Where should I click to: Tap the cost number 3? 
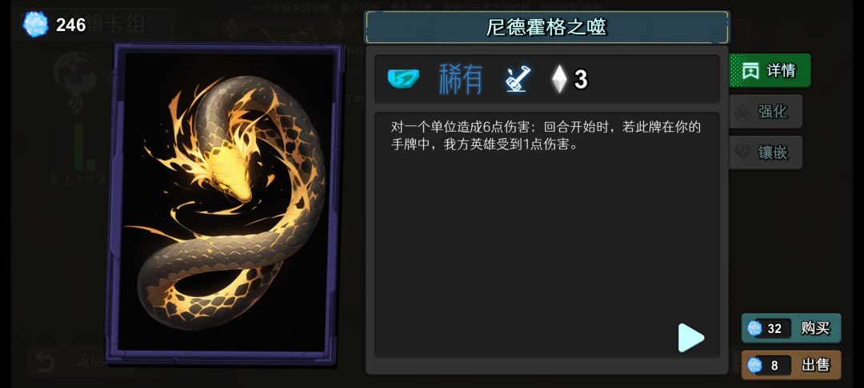click(581, 80)
